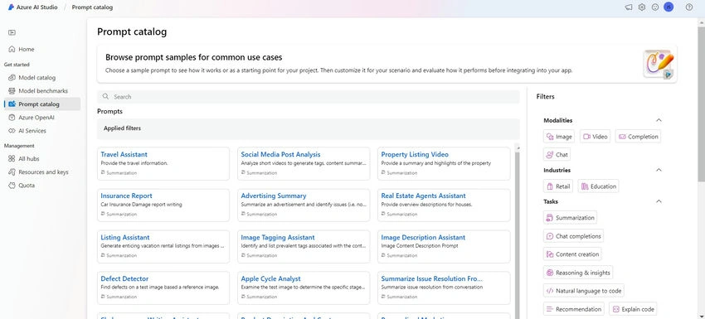Image resolution: width=705 pixels, height=319 pixels.
Task: Open the Defect Detector prompt
Action: [x=163, y=288]
